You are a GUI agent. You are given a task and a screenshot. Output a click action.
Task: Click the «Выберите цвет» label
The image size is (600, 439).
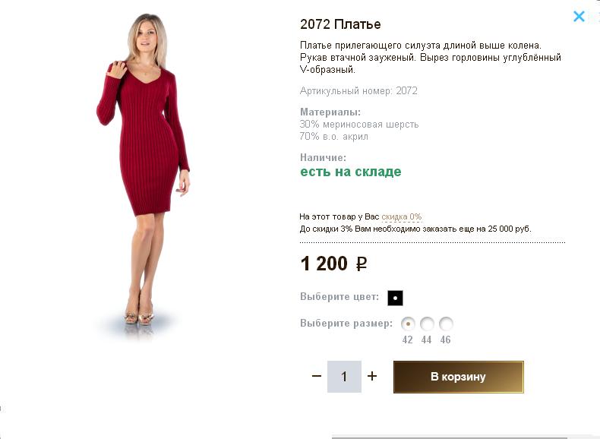(x=339, y=297)
